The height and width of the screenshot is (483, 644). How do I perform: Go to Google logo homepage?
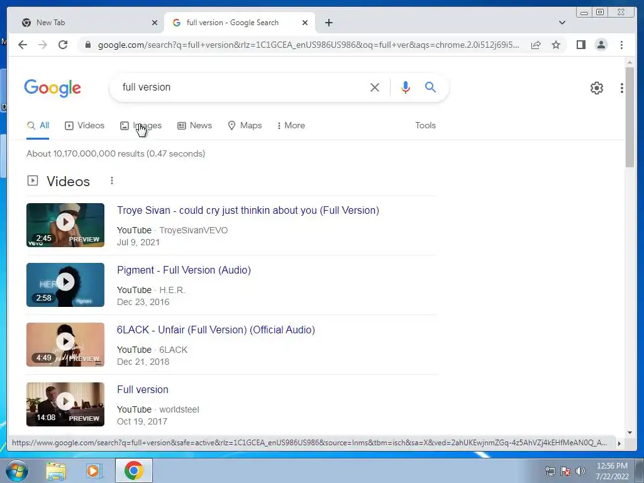coord(53,88)
